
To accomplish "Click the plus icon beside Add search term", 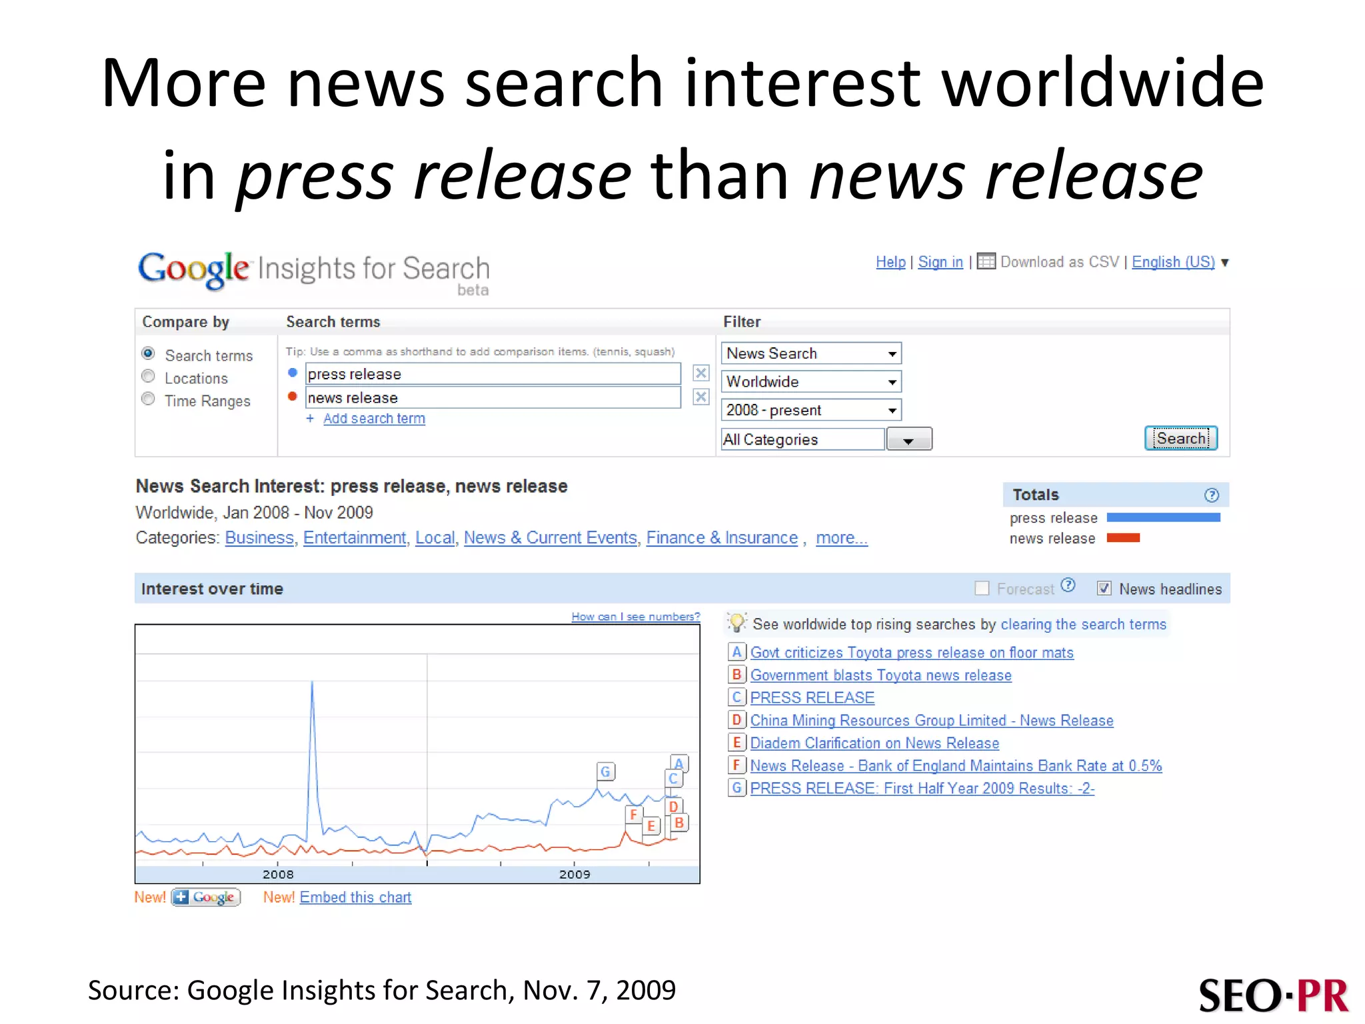I will (310, 419).
